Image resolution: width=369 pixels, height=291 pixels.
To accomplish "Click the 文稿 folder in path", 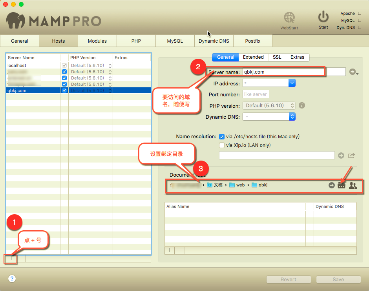I will tap(215, 185).
